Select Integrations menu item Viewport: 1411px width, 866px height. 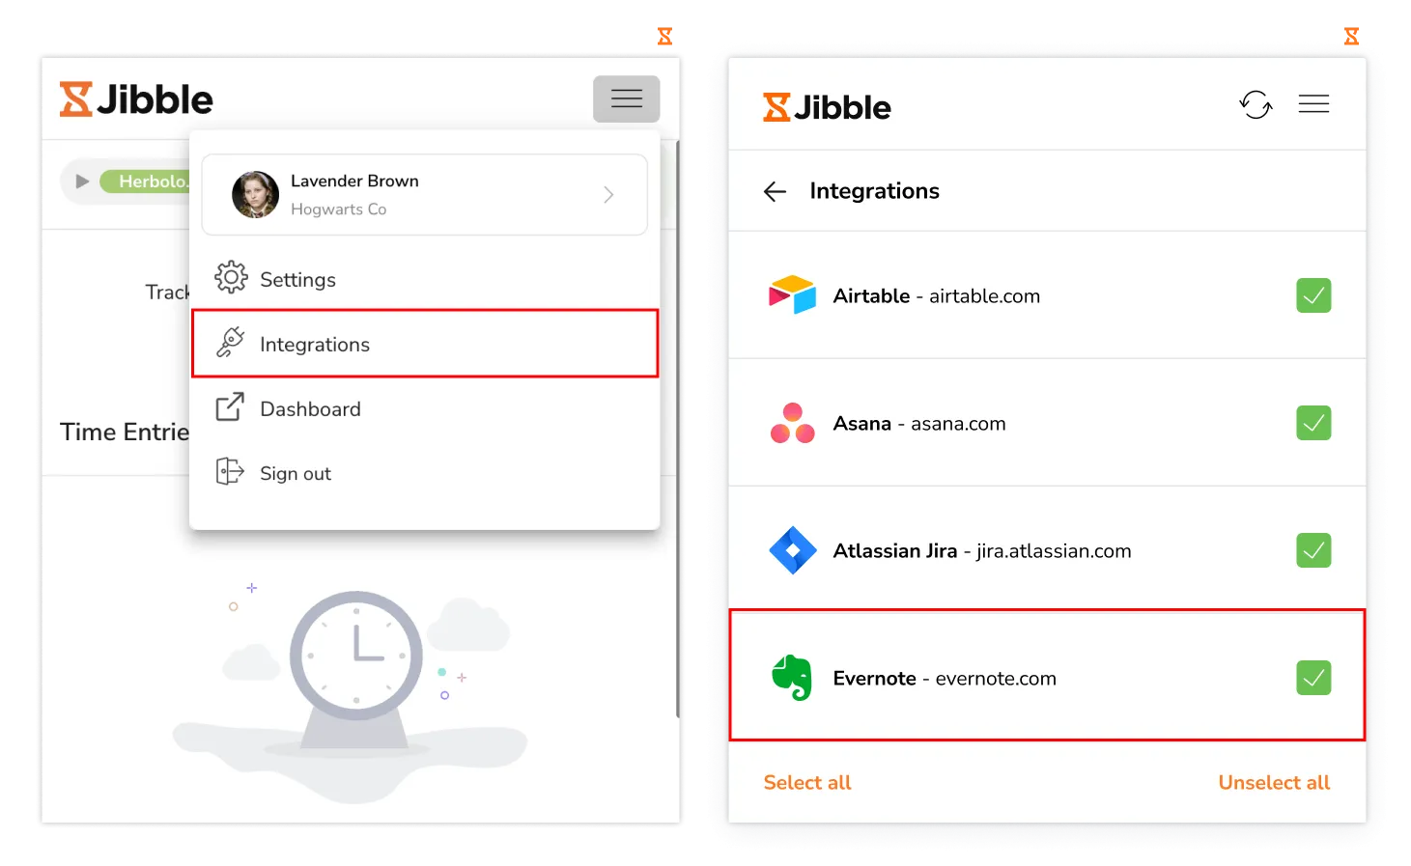pyautogui.click(x=425, y=344)
